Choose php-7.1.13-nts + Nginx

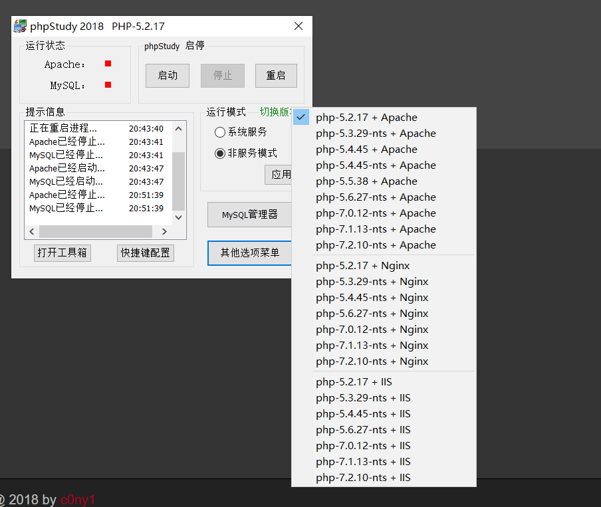[384, 346]
